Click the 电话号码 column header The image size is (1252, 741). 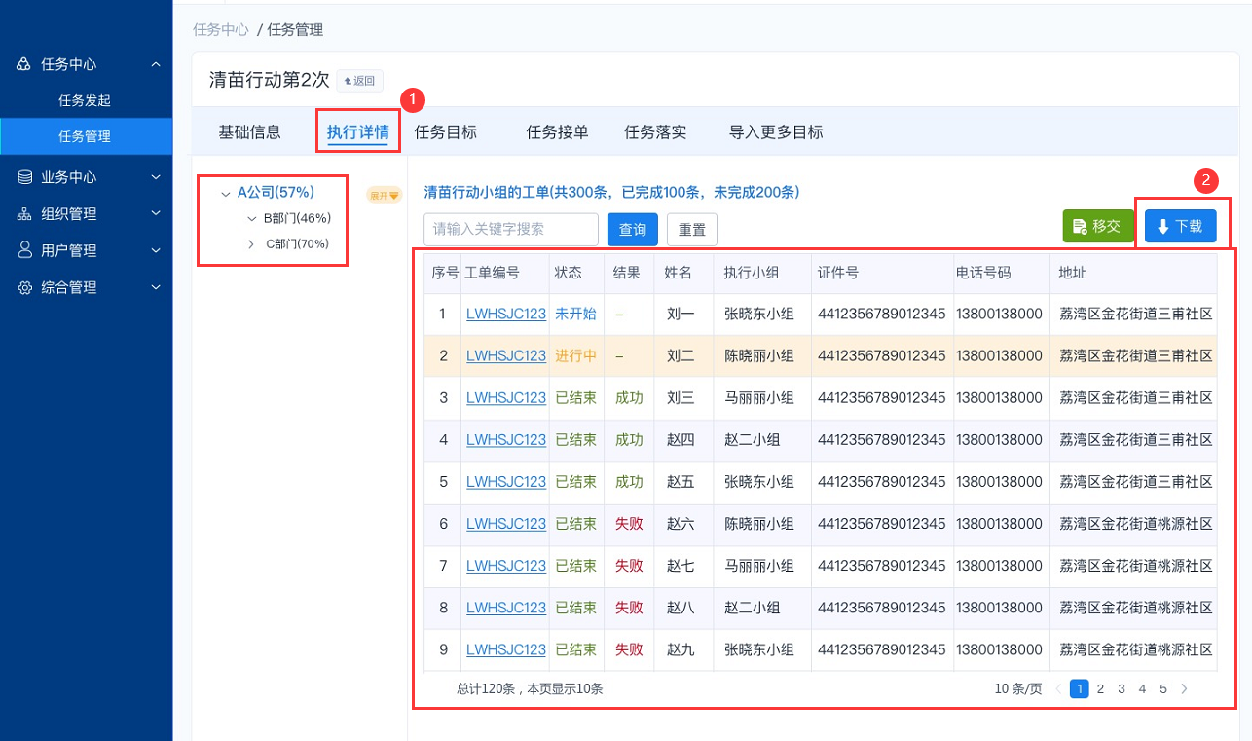pos(983,274)
